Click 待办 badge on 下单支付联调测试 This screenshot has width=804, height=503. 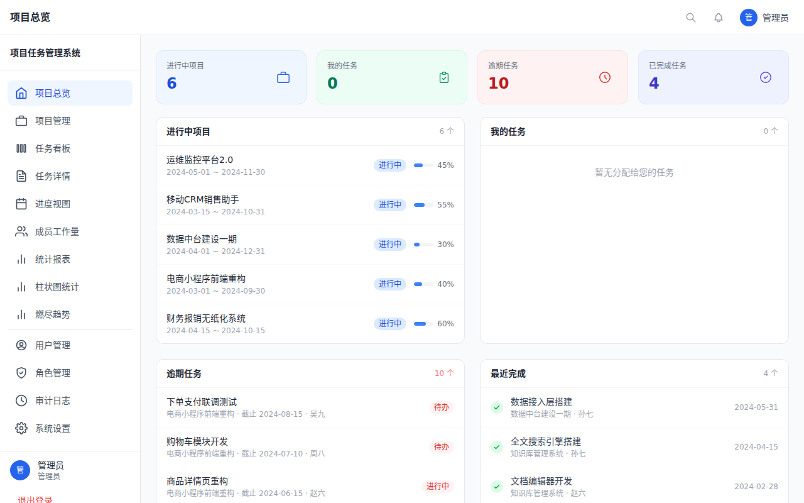(442, 407)
